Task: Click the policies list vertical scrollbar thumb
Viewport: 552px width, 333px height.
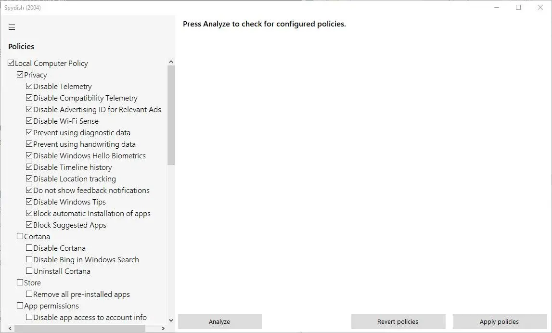Action: point(171,115)
